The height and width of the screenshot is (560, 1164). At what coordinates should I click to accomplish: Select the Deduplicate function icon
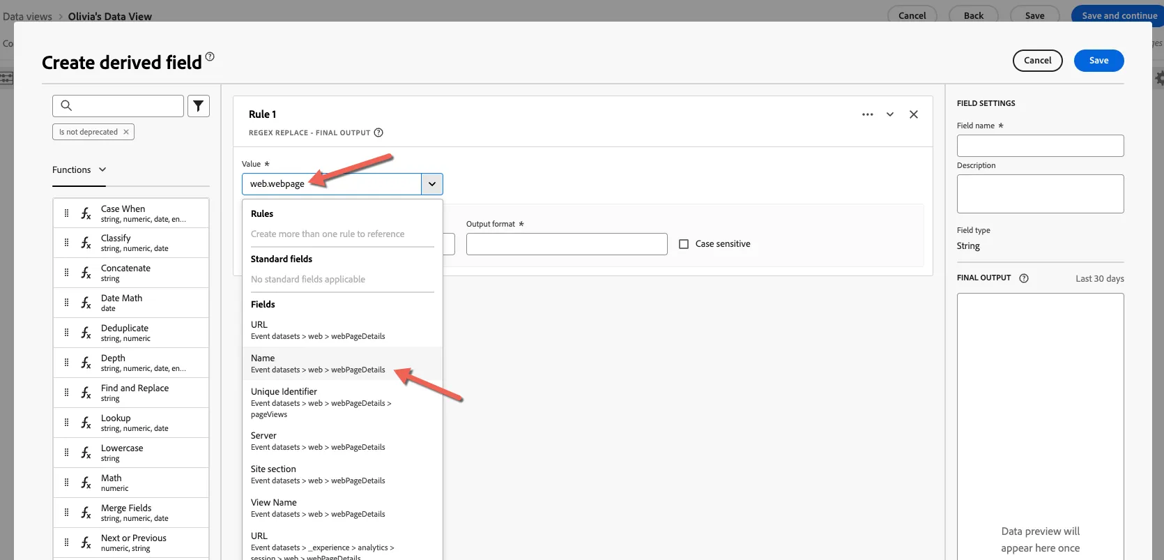[x=86, y=333]
